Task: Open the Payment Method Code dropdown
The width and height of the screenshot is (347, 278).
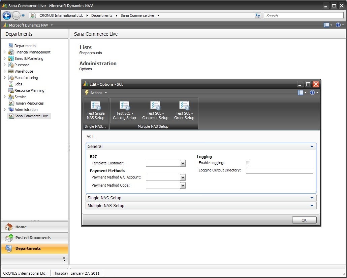Action: 183,185
